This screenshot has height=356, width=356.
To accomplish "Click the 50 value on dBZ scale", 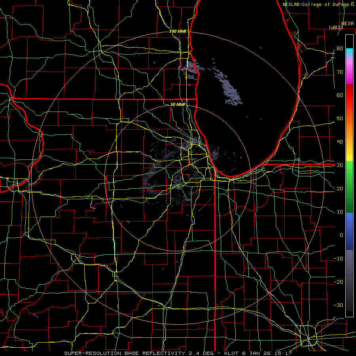I will [340, 119].
